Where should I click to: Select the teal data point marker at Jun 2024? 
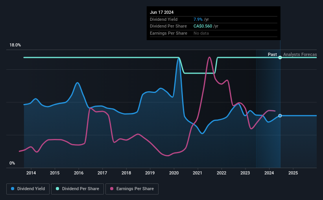point(280,57)
